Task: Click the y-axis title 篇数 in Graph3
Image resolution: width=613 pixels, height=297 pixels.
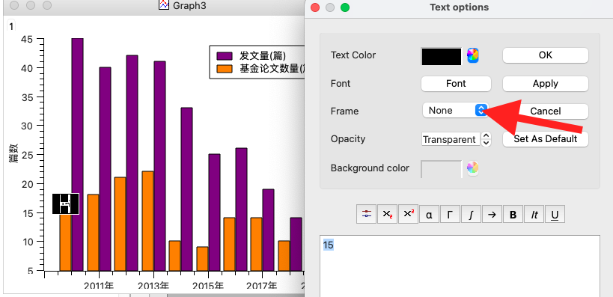Action: click(x=13, y=153)
